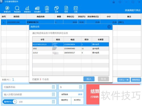Screen dimensions: 142x106
Task: Click the 取消 button in dialog
Action: click(x=103, y=79)
